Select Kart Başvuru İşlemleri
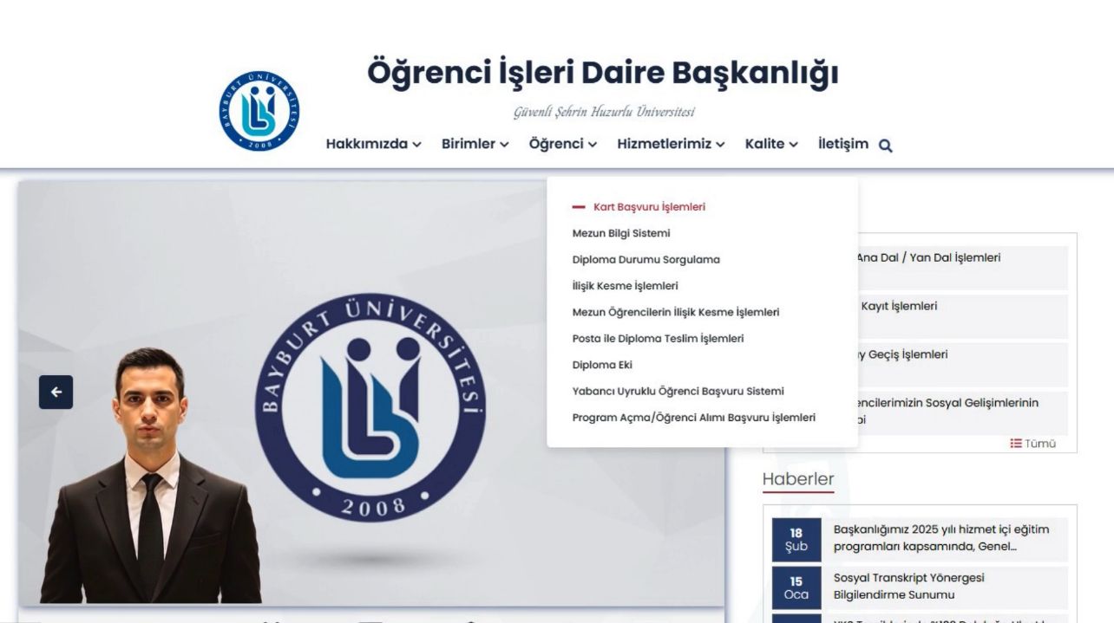The image size is (1114, 623). pyautogui.click(x=649, y=207)
